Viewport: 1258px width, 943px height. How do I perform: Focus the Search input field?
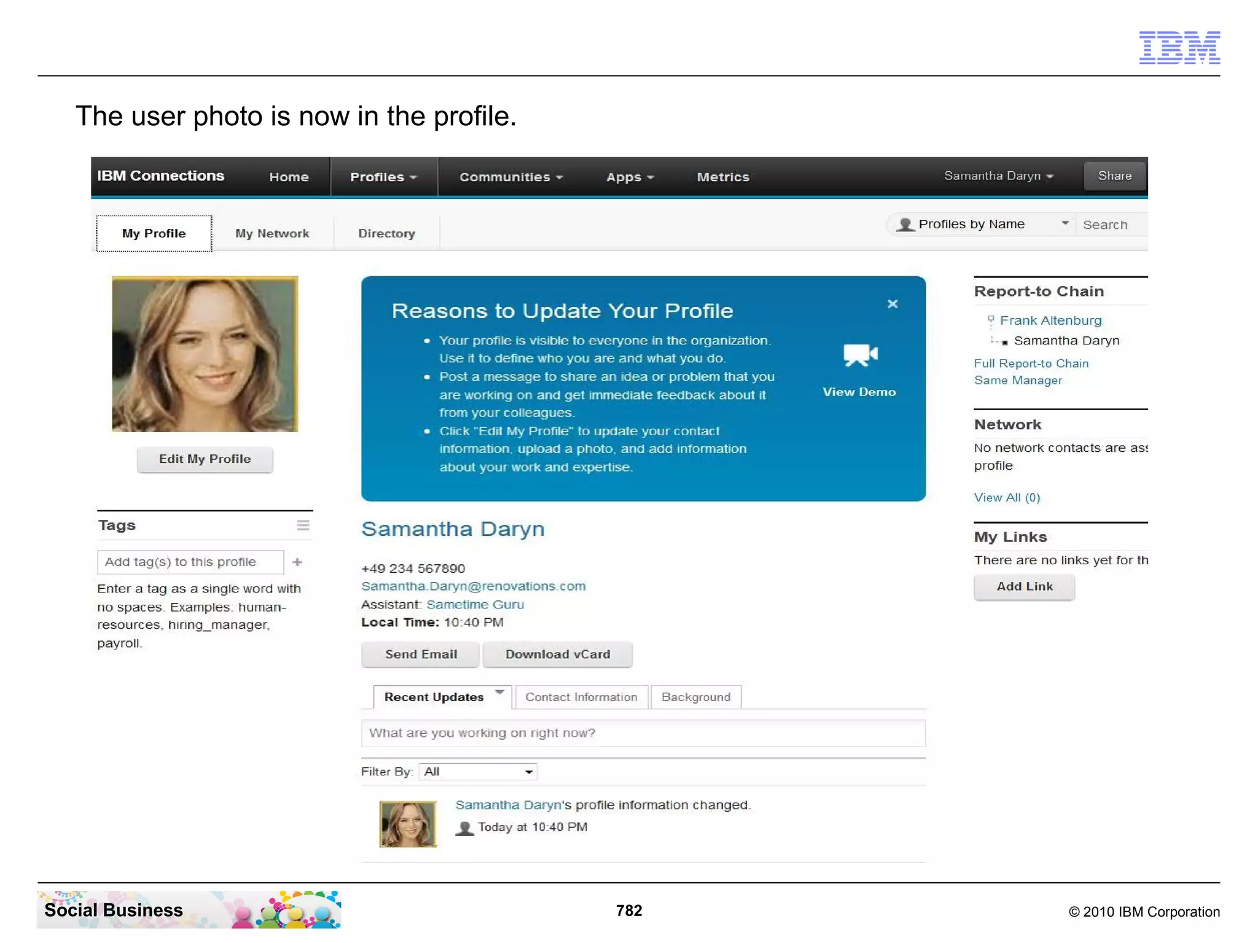click(1112, 225)
